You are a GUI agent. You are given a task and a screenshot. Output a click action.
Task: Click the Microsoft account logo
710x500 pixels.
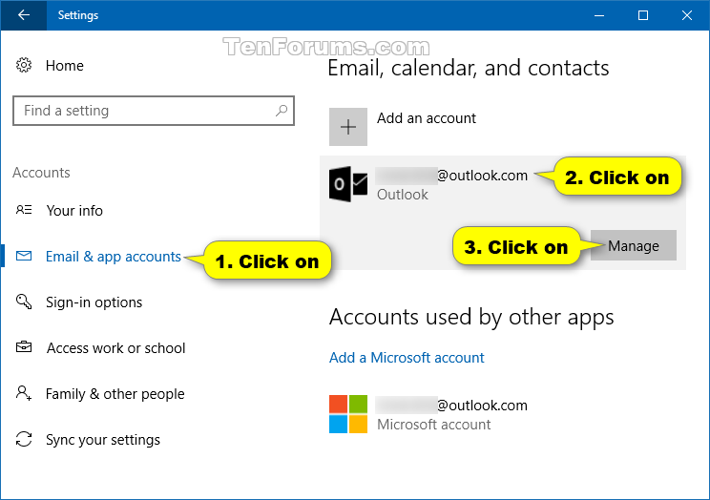[x=348, y=414]
